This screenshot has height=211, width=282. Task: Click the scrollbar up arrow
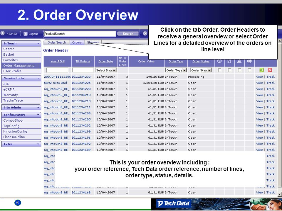[x=279, y=41]
